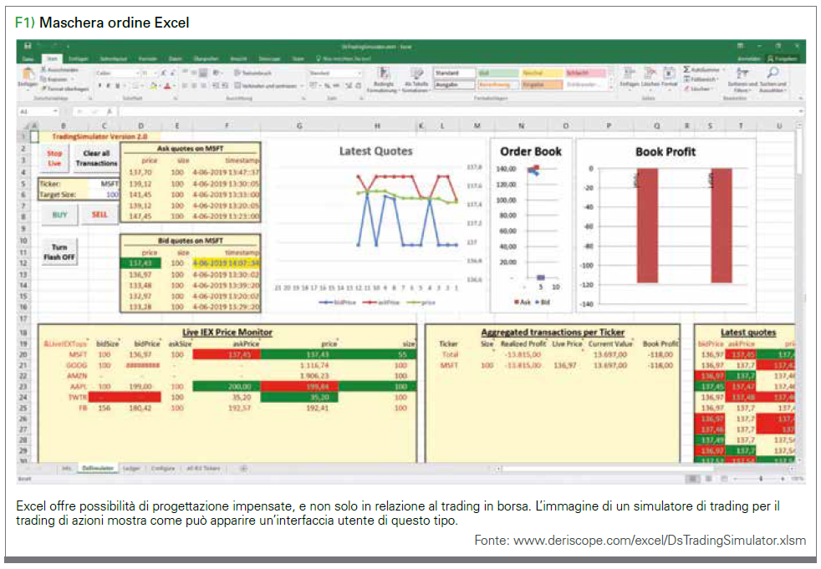
Task: Open the Name Box dropdown arrow
Action: (x=55, y=111)
